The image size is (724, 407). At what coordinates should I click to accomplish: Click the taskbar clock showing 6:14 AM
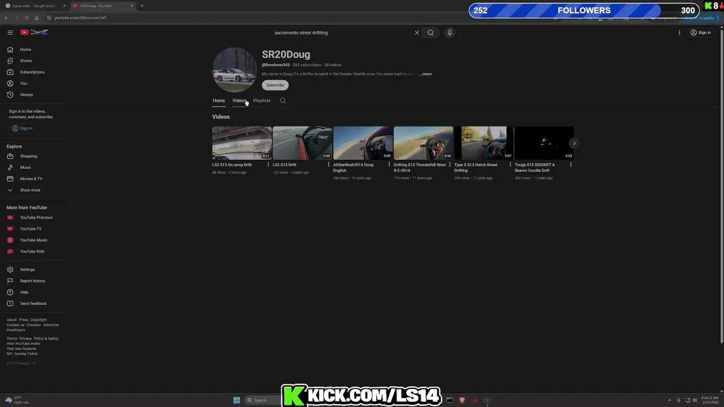click(709, 400)
